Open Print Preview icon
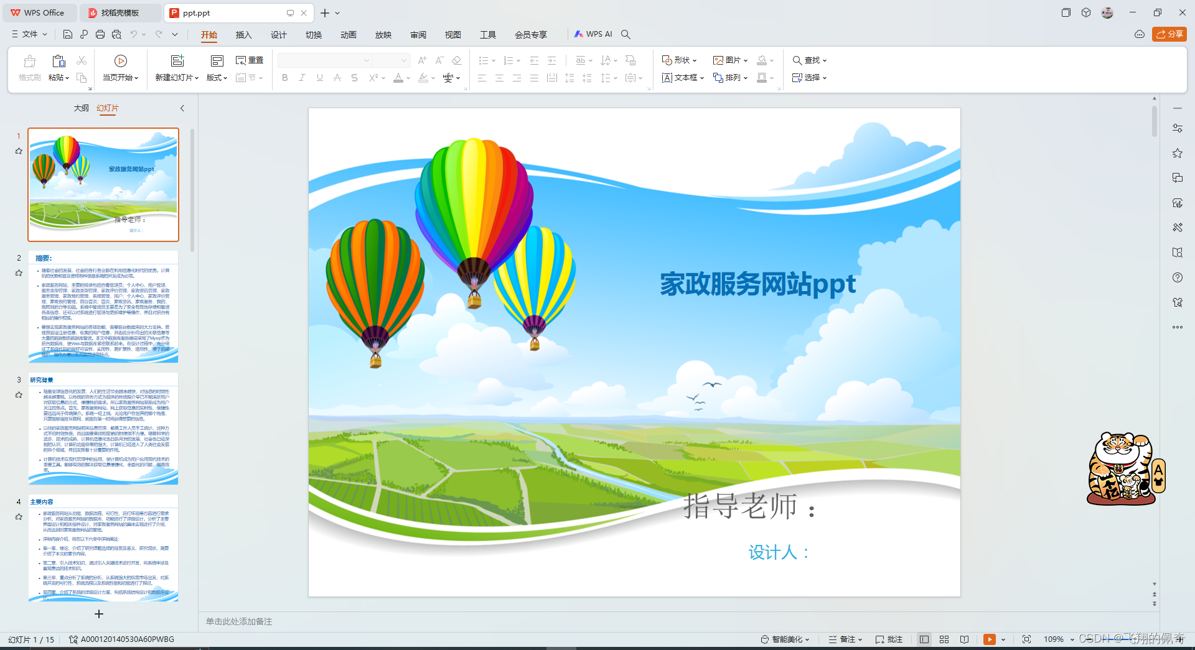1195x650 pixels. 116,34
